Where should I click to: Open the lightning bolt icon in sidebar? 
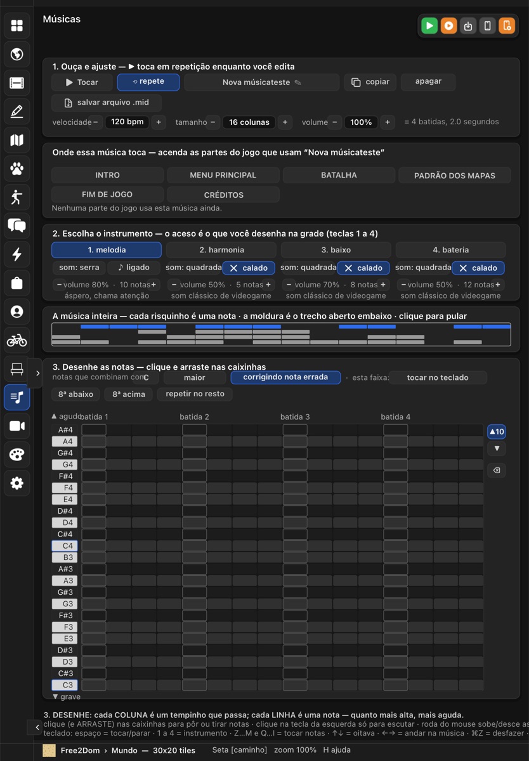pos(17,254)
